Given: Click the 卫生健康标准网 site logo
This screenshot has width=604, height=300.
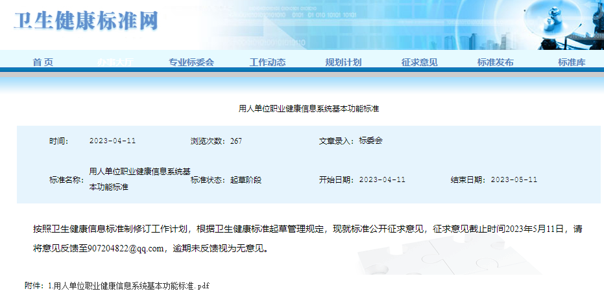Looking at the screenshot, I should [86, 20].
